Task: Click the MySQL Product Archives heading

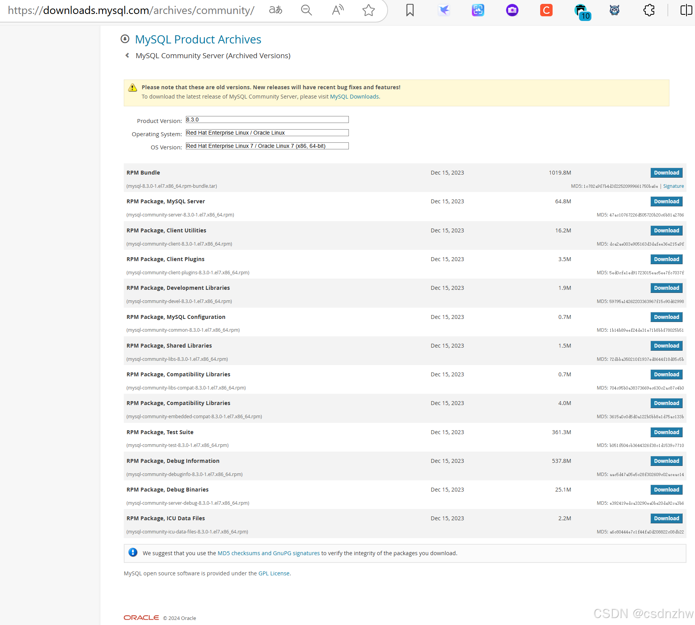Action: [x=198, y=39]
